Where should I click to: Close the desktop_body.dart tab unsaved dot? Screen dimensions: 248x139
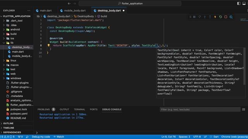[124, 10]
